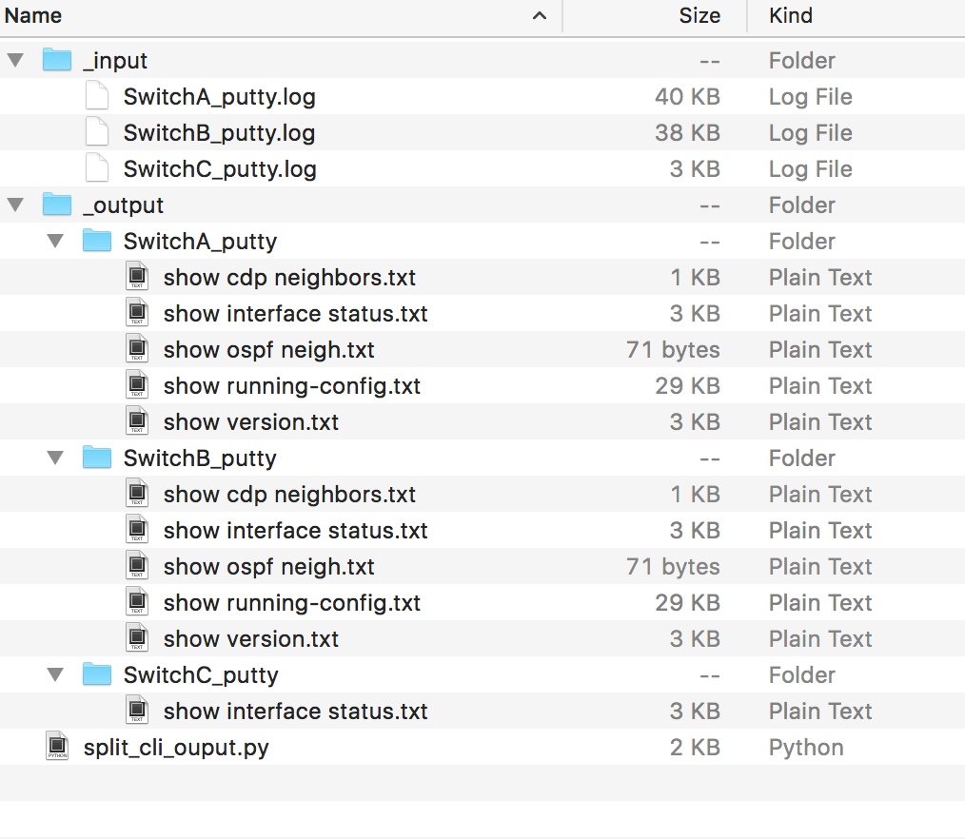Click the sort arrow in the Name column

tap(540, 16)
